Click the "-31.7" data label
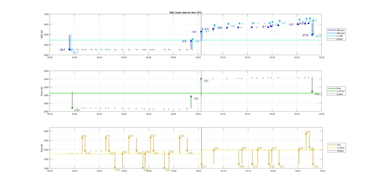 (75, 52)
